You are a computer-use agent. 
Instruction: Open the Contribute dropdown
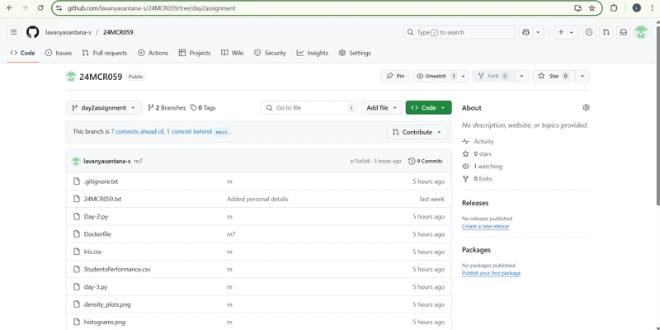(417, 132)
